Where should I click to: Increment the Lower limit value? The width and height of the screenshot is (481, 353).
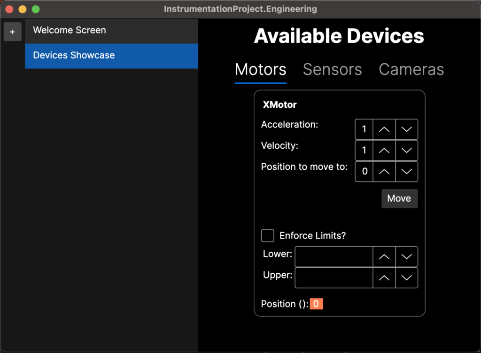point(384,256)
